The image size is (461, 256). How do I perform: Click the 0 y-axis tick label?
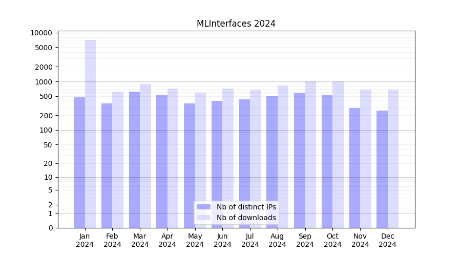[50, 228]
